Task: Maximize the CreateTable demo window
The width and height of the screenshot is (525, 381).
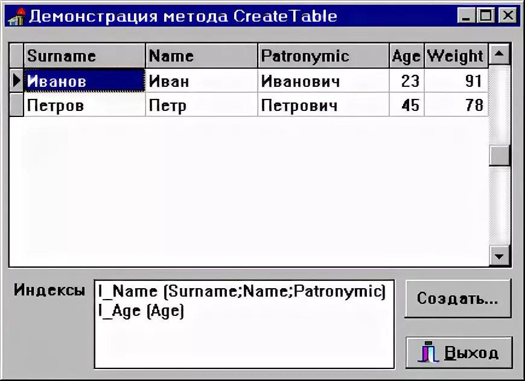Action: point(486,16)
